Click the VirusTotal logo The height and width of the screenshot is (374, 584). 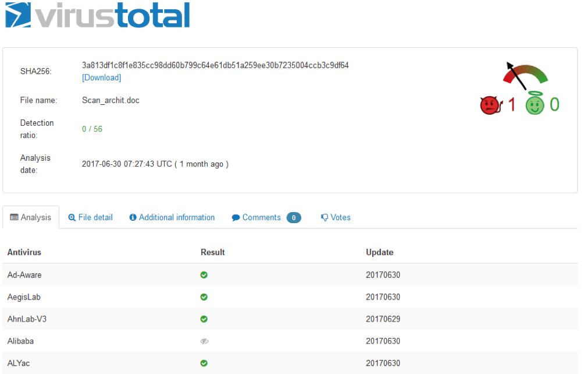tap(98, 15)
